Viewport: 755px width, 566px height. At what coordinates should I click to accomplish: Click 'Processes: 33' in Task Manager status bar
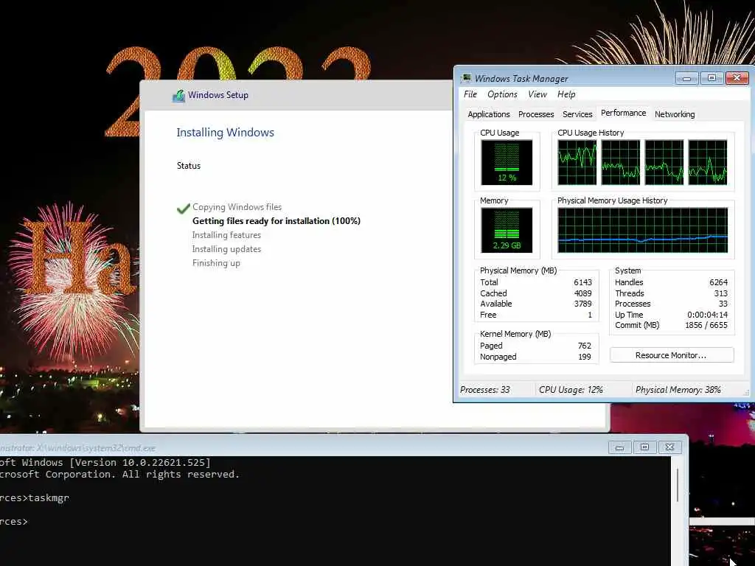coord(485,390)
